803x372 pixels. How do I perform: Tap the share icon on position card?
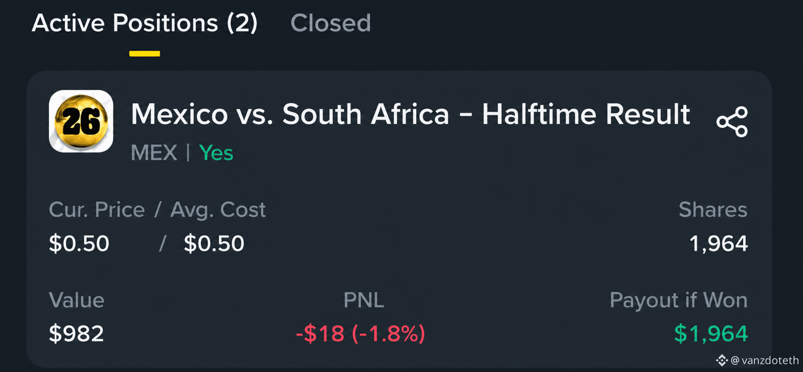point(732,122)
